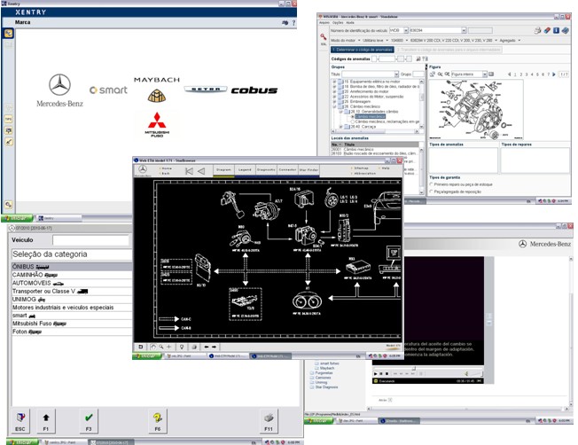Viewport: 578px width, 445px height.
Task: Click the blue info icon in anomaly codes window
Action: 556,31
